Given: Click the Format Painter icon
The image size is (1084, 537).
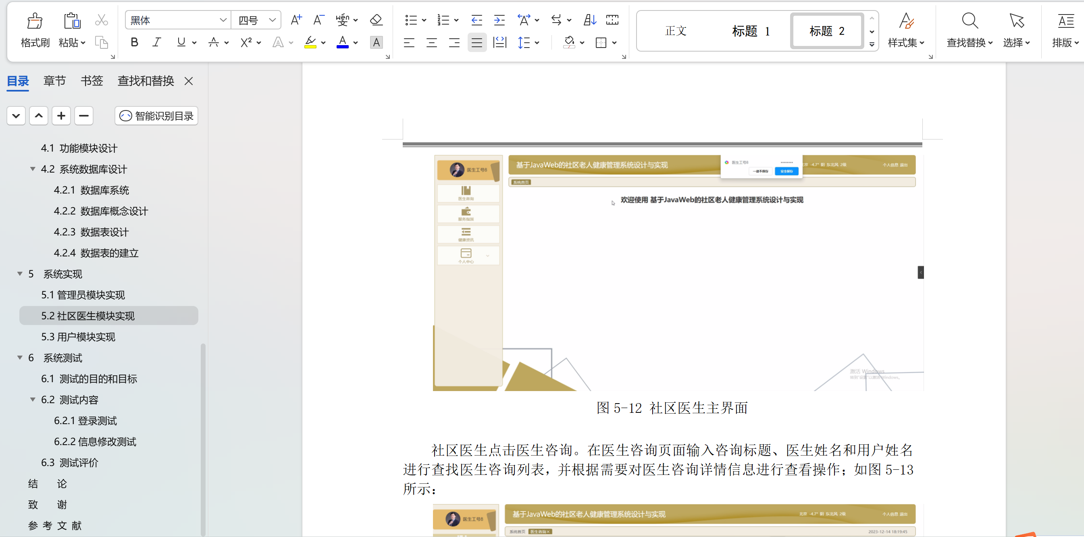Looking at the screenshot, I should (x=35, y=21).
